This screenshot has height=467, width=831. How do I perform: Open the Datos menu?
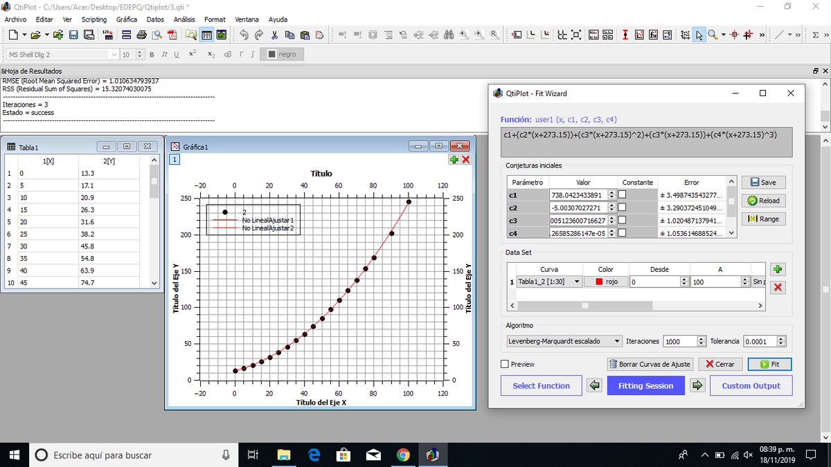tap(155, 19)
